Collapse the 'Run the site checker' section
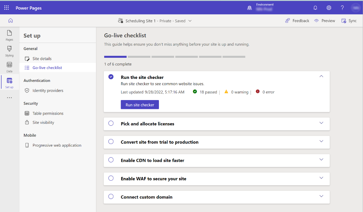The width and height of the screenshot is (363, 212). coord(321,76)
